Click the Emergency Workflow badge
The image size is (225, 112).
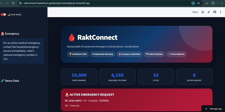point(129,54)
